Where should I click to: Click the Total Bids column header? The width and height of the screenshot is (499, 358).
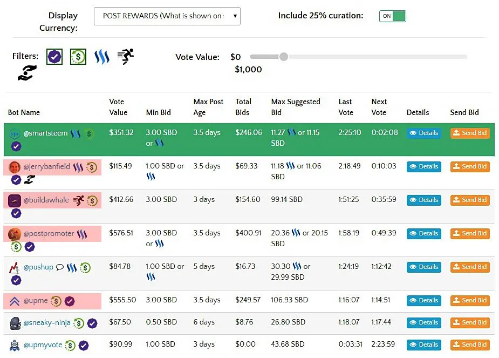[243, 107]
